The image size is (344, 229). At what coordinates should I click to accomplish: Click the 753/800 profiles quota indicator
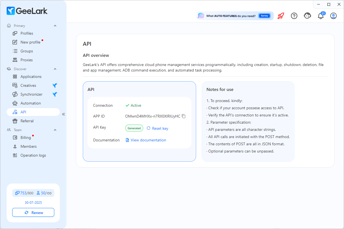click(24, 193)
